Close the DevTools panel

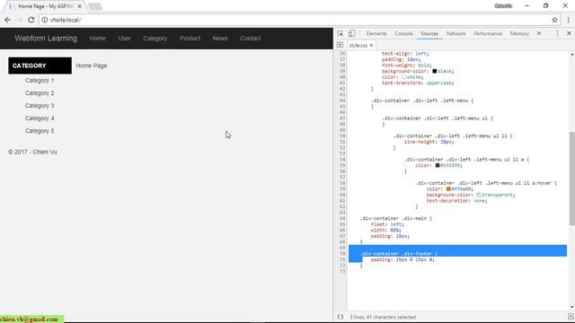click(x=569, y=33)
